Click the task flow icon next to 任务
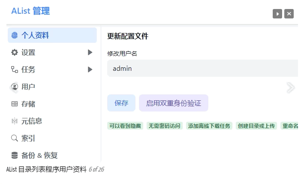The image size is (304, 184). pos(15,69)
